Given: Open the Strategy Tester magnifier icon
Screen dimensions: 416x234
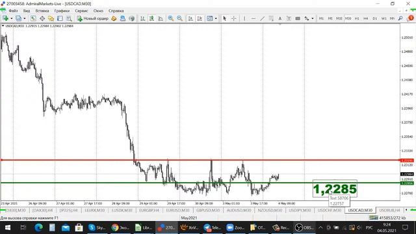Looking at the screenshot, I should click(69, 18).
